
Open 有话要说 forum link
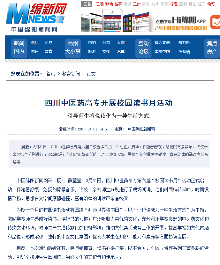(162, 43)
